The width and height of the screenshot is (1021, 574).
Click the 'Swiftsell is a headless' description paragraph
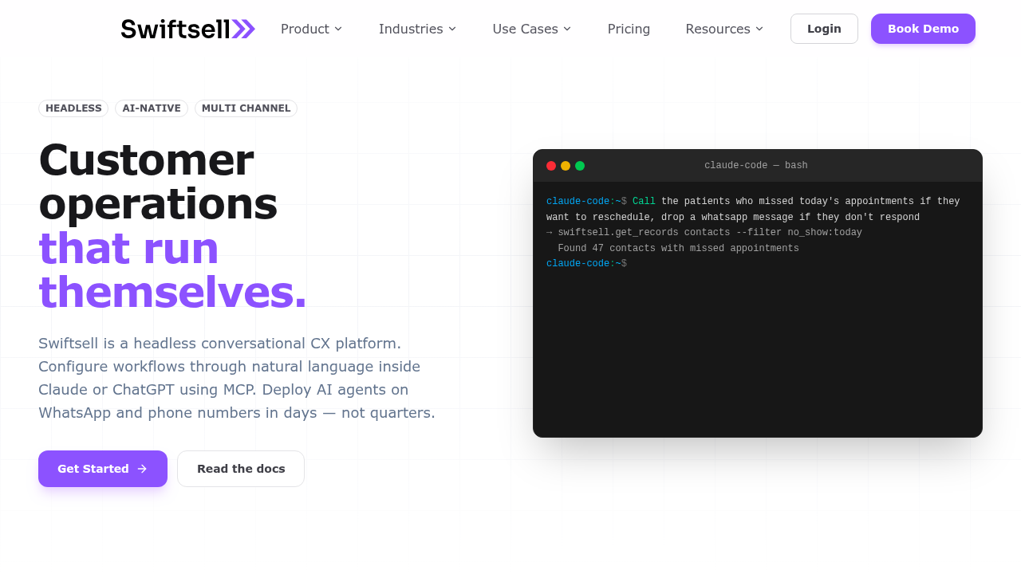[x=237, y=378]
